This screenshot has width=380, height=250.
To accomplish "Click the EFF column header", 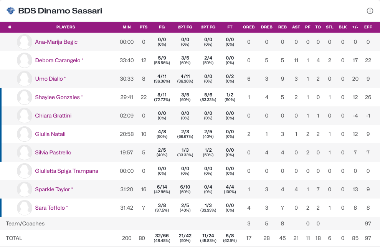I will (368, 27).
